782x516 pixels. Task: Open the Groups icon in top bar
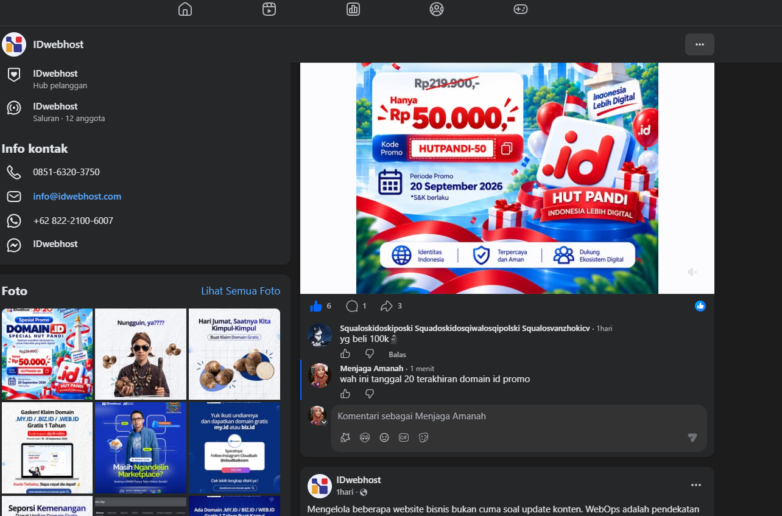point(437,9)
